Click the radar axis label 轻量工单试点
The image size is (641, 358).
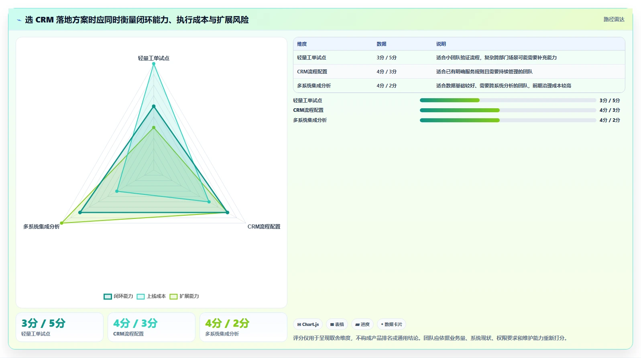click(154, 58)
